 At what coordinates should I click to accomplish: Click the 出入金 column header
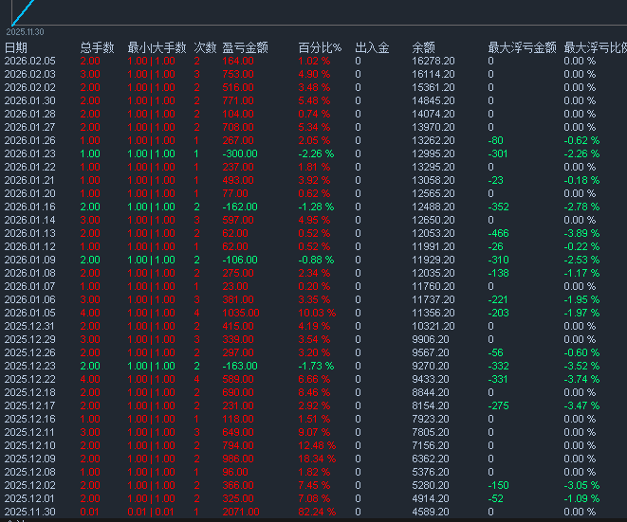pyautogui.click(x=372, y=47)
